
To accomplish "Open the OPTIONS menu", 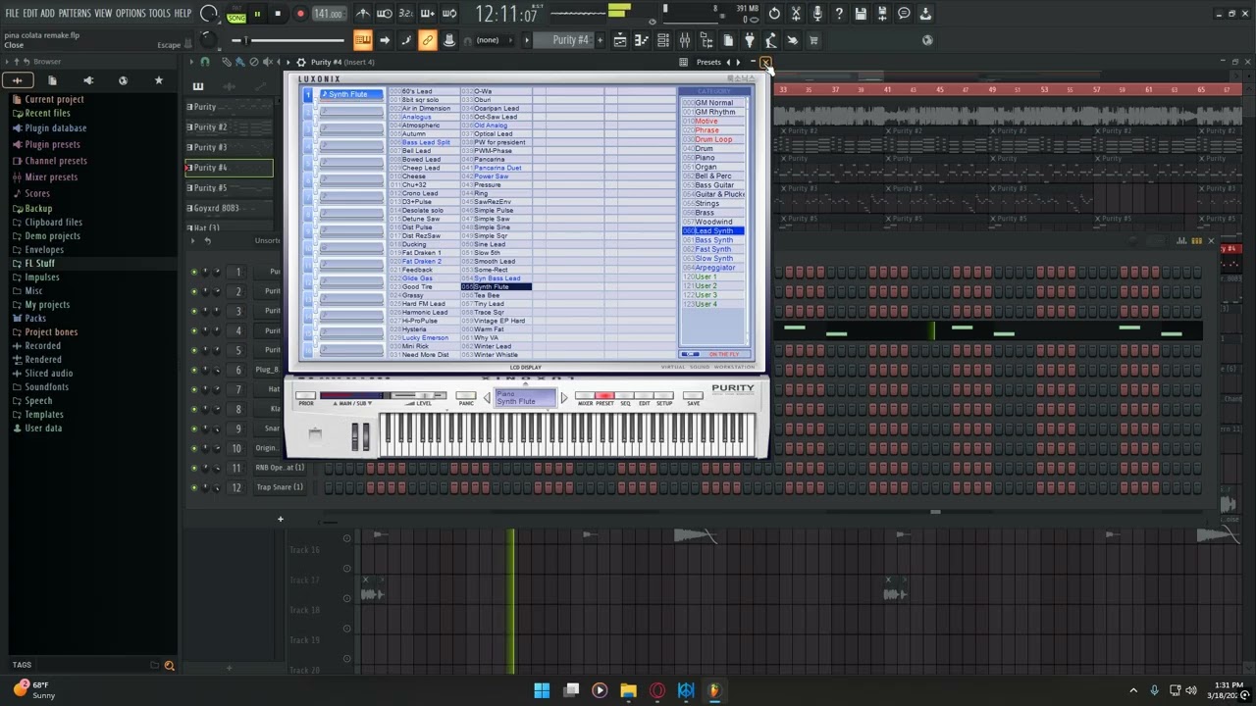I will [131, 14].
